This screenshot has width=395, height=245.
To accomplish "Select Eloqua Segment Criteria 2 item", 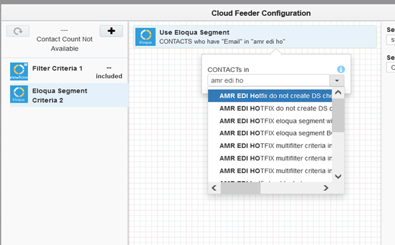I will pos(68,95).
